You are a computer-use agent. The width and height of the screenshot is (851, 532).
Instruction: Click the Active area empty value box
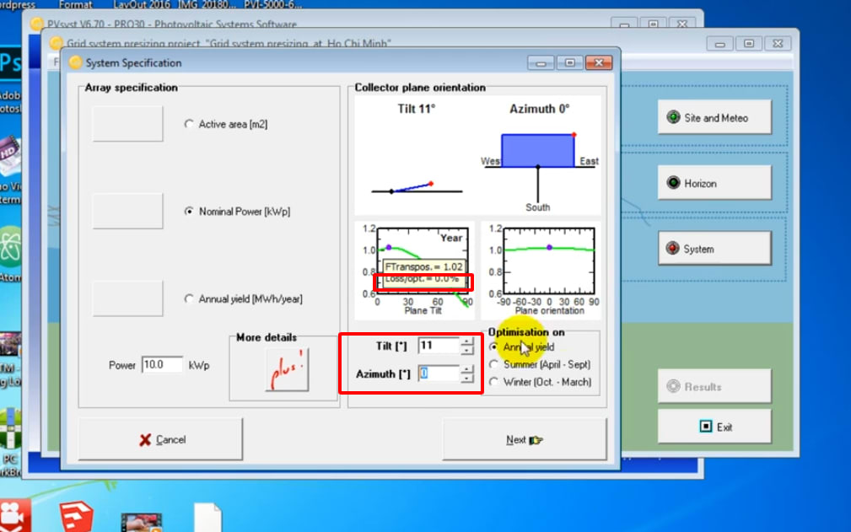point(127,124)
